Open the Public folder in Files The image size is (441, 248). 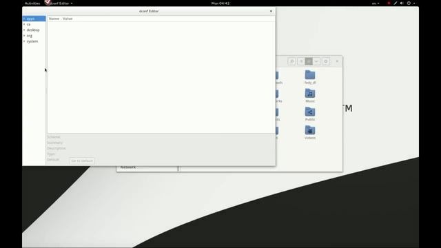click(310, 114)
